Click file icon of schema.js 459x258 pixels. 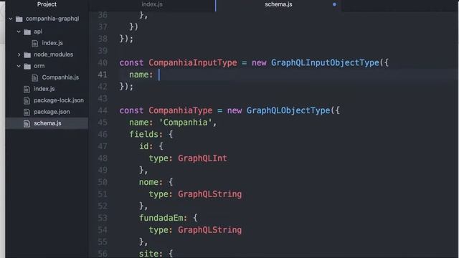pyautogui.click(x=27, y=123)
